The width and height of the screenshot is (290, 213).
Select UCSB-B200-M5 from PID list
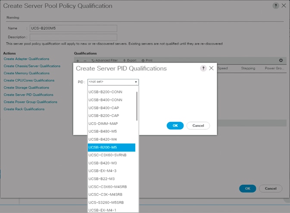click(x=112, y=147)
